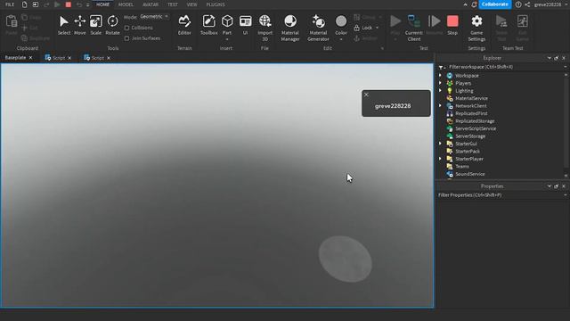Switch to the Baseplate document tab
Image resolution: width=570 pixels, height=321 pixels.
15,57
